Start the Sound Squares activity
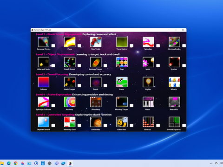Image resolution: width=223 pixels, height=167 pixels. pyautogui.click(x=174, y=122)
